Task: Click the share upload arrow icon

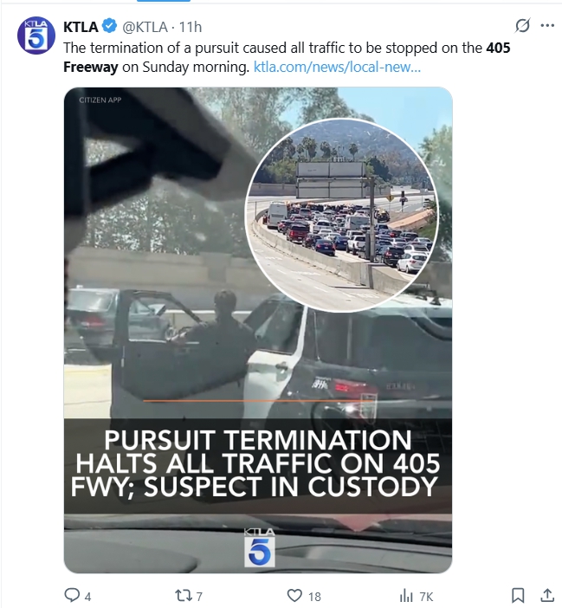Action: pyautogui.click(x=547, y=595)
